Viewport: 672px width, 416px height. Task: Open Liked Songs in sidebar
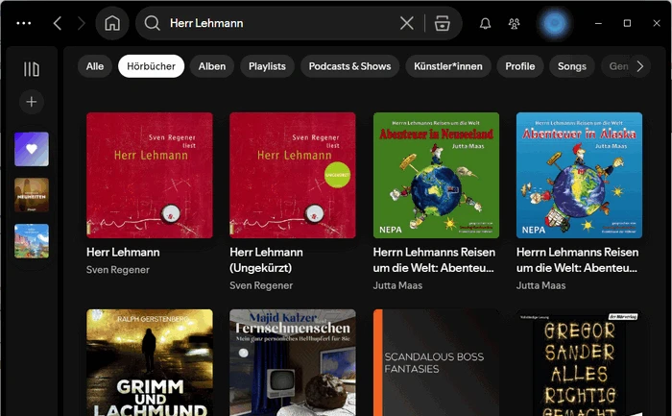click(32, 149)
